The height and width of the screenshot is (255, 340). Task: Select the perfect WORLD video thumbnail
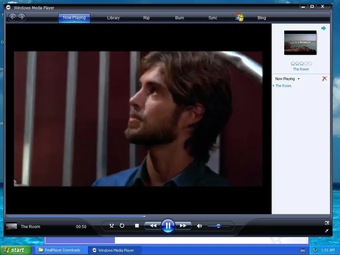[x=300, y=43]
